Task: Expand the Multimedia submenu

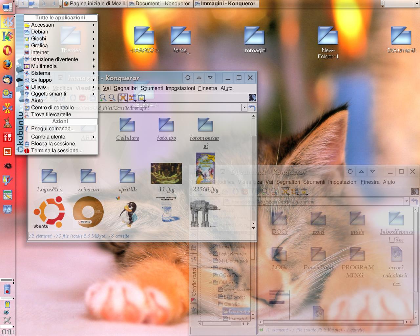Action: pyautogui.click(x=60, y=66)
